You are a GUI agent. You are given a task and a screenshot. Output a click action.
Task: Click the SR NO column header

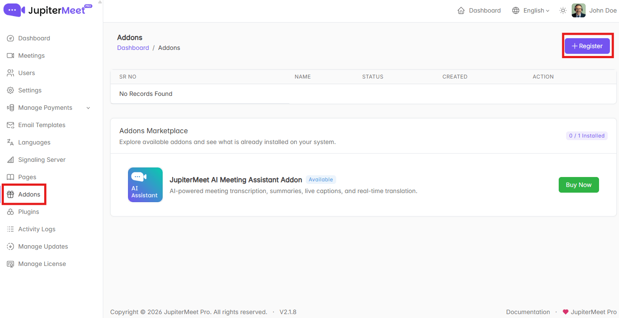click(x=128, y=77)
